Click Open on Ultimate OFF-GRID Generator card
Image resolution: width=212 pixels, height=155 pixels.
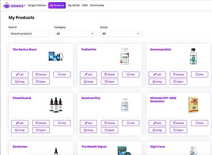178,130
